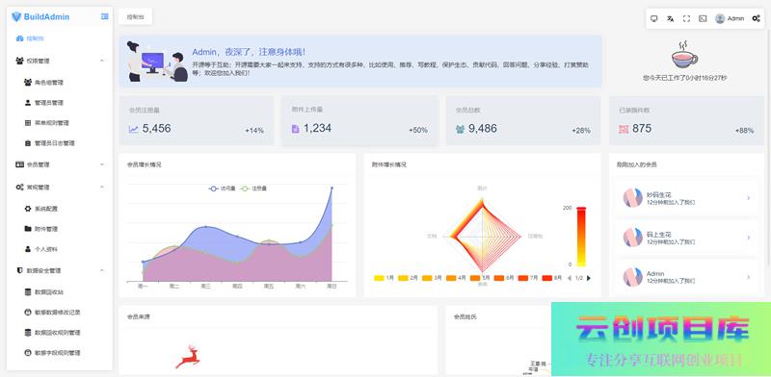Click the 会员增长情况 chart title
Screen dimensions: 771x377
(144, 165)
